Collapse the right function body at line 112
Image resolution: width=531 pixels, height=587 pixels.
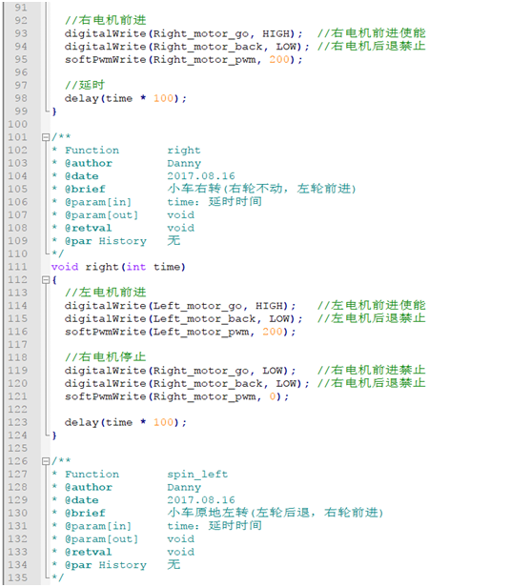pos(46,279)
